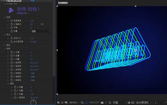Click the 发光大小 value 1.5
167x105 pixels.
click(x=32, y=38)
